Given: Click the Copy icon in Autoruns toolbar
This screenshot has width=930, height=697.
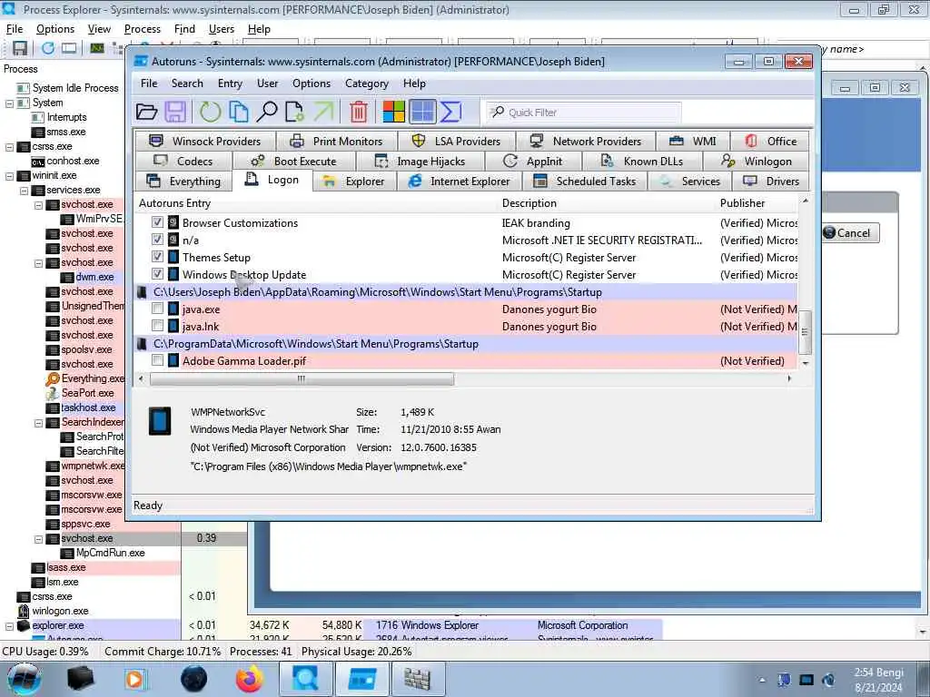Looking at the screenshot, I should (x=239, y=112).
